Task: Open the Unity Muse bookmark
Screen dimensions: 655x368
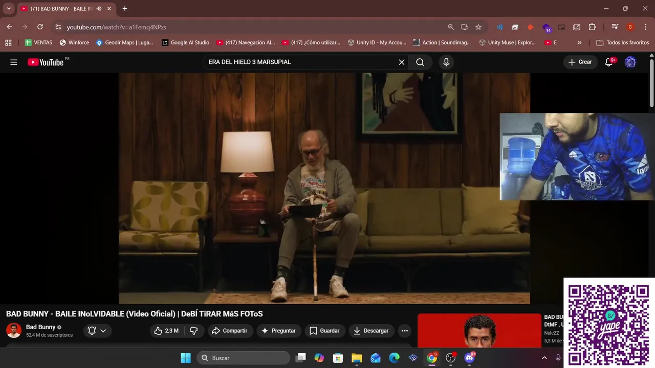Action: pos(507,42)
